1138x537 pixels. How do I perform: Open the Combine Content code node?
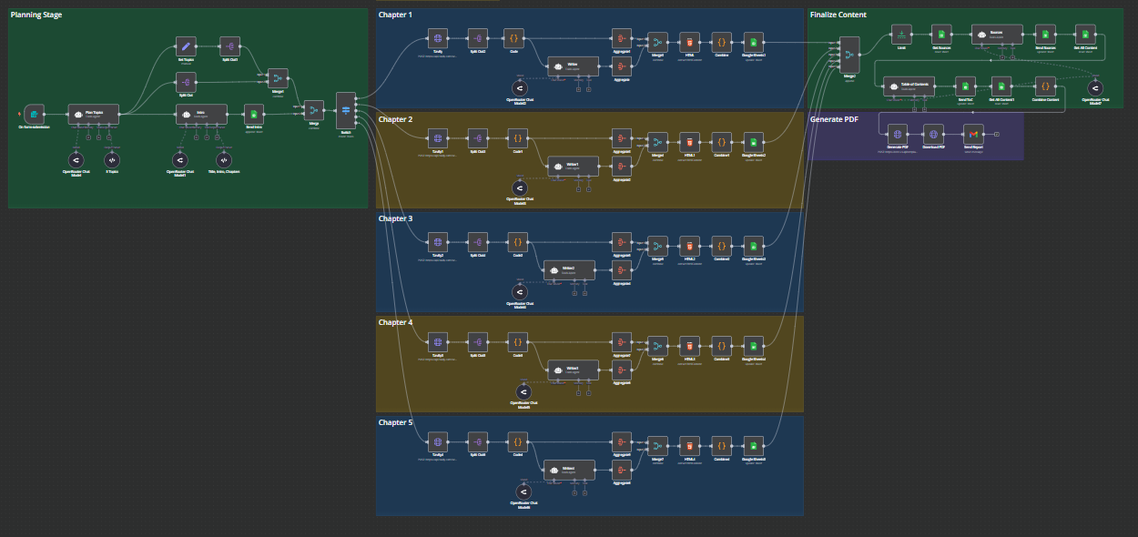[1045, 86]
